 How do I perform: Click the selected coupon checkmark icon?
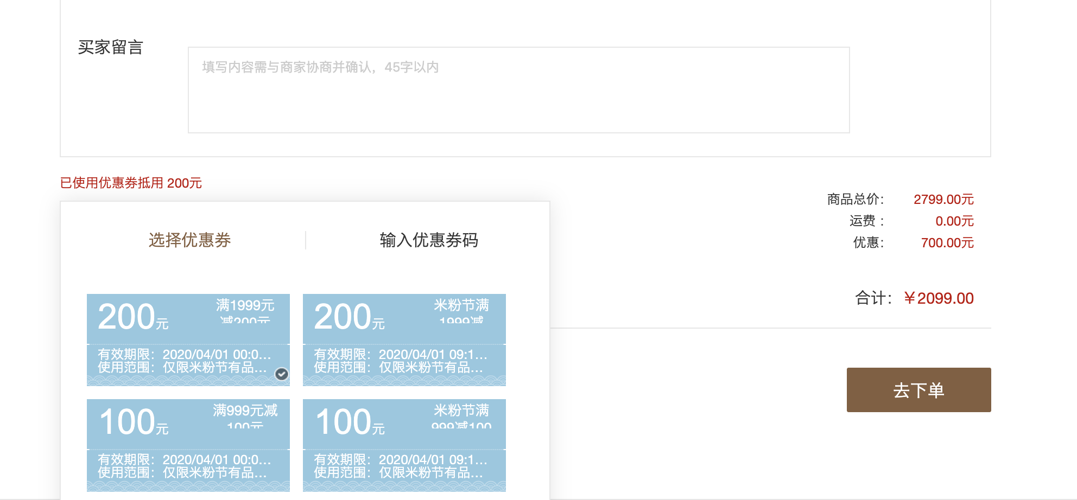coord(281,374)
